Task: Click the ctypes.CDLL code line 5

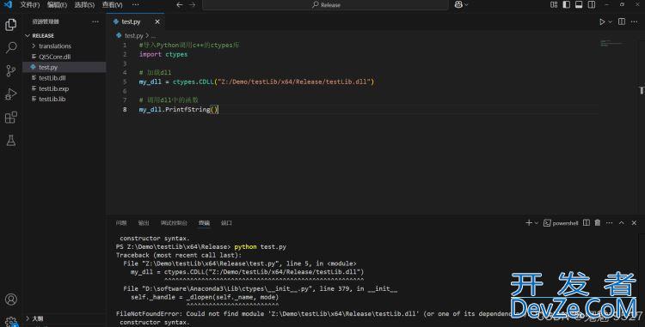Action: tap(256, 82)
